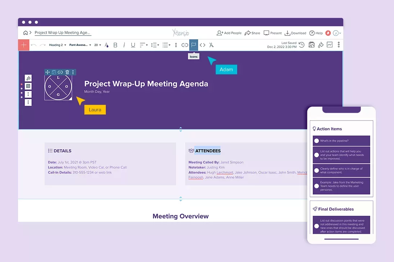Toggle italic formatting

[124, 45]
